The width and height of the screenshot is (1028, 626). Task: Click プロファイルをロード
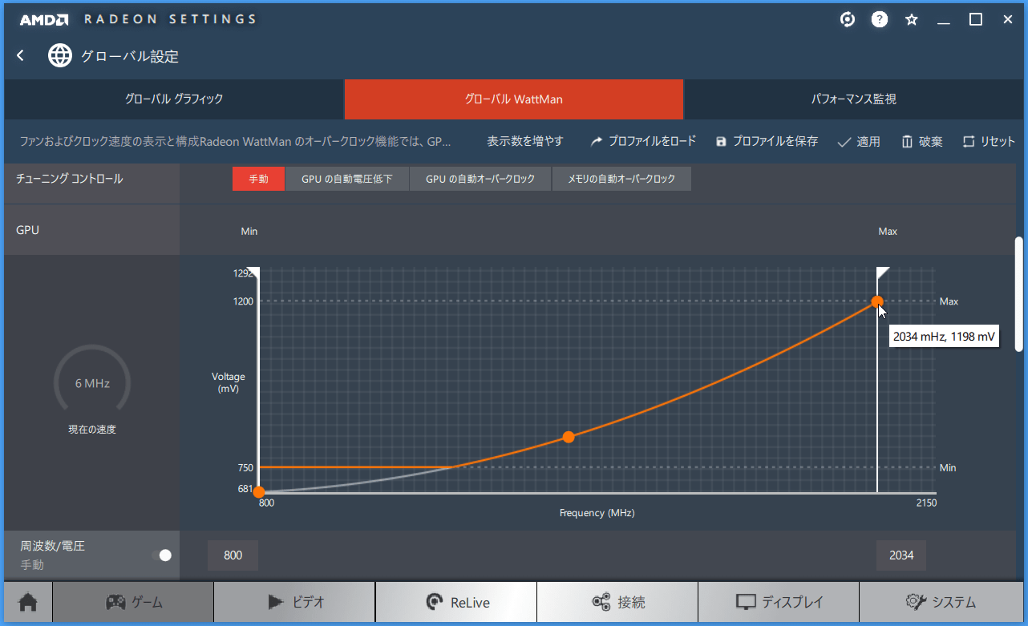click(643, 141)
